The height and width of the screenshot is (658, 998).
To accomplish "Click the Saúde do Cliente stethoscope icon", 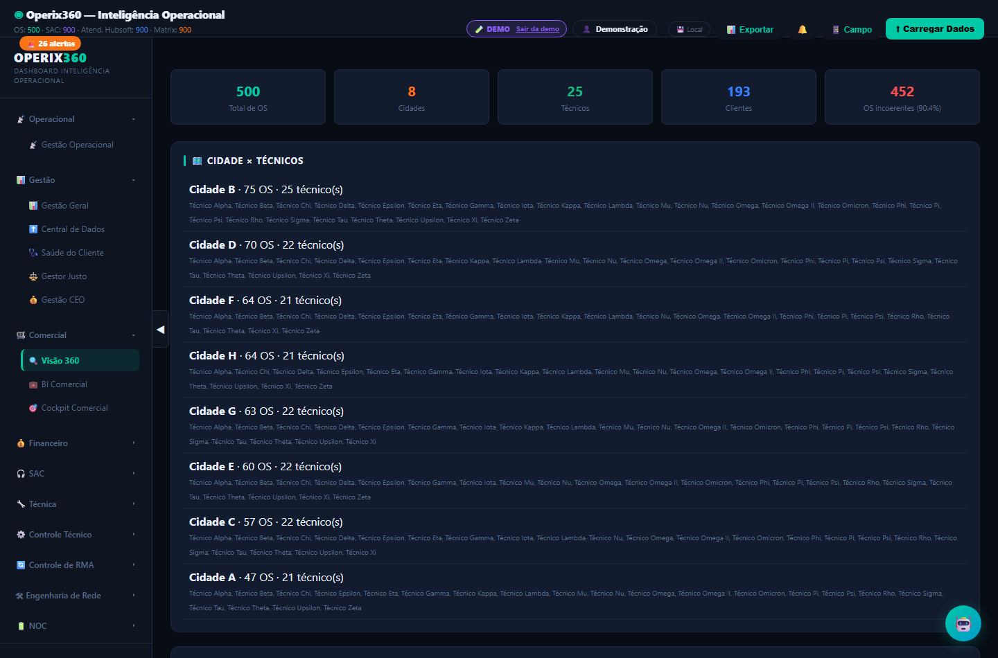I will click(x=33, y=253).
